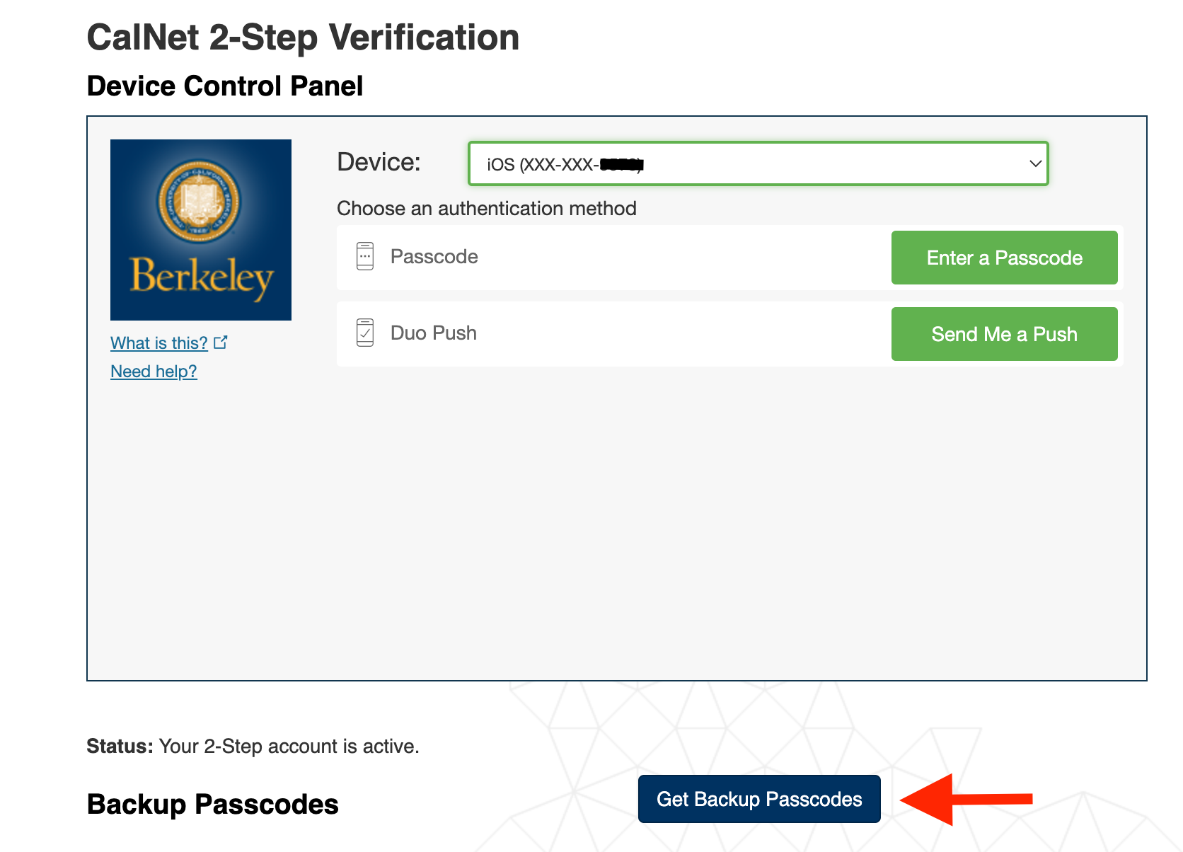Open the What is this? link
1183x852 pixels.
tap(159, 343)
